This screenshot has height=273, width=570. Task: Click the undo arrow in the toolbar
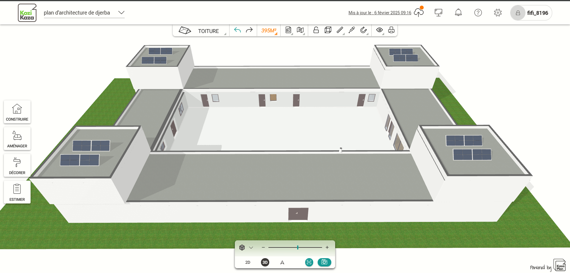tap(237, 30)
